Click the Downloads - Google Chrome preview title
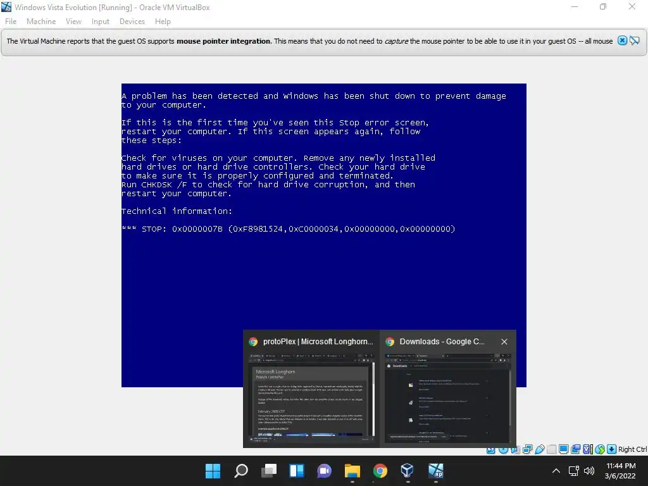This screenshot has height=486, width=648. [x=442, y=342]
